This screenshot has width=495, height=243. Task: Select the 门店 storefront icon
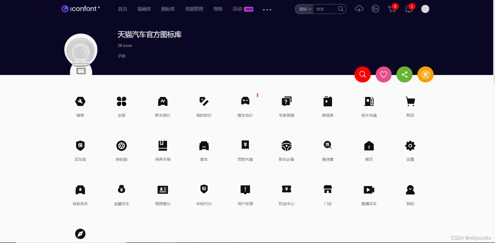coord(328,189)
